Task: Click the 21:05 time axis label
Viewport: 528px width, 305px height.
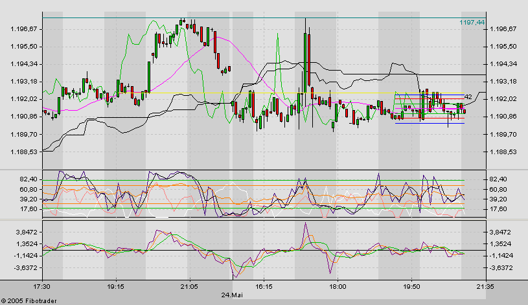Action: tap(189, 286)
